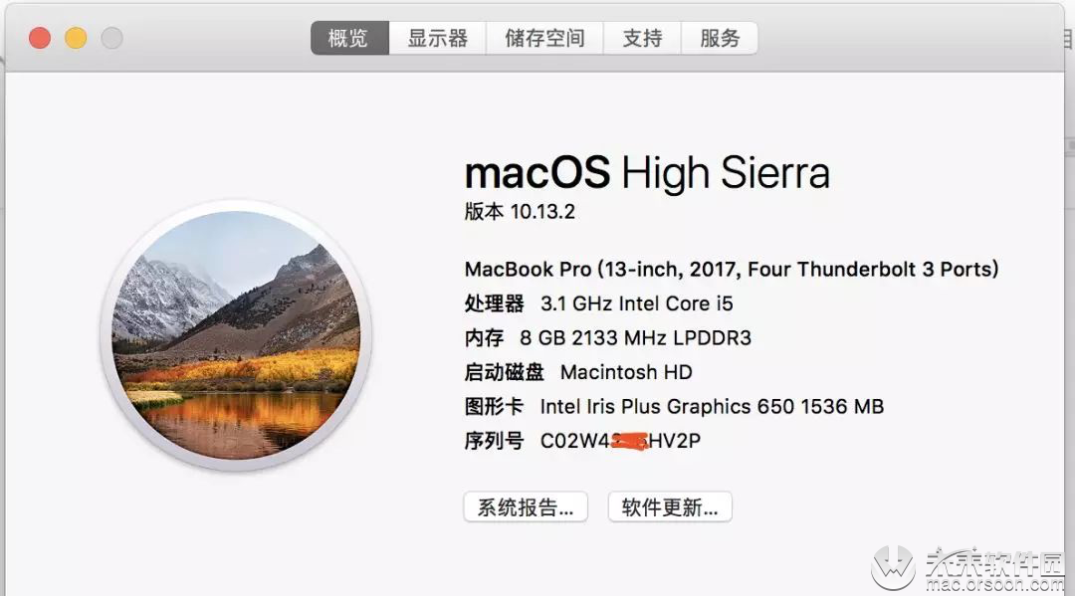Image resolution: width=1075 pixels, height=596 pixels.
Task: Go to the 支持 tab
Action: (x=642, y=38)
